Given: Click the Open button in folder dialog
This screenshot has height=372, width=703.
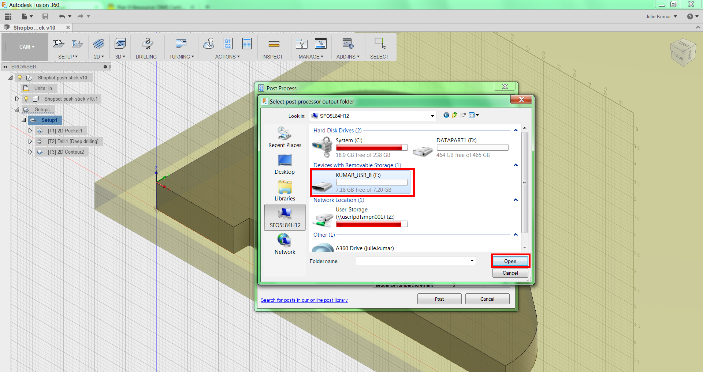Looking at the screenshot, I should point(510,261).
